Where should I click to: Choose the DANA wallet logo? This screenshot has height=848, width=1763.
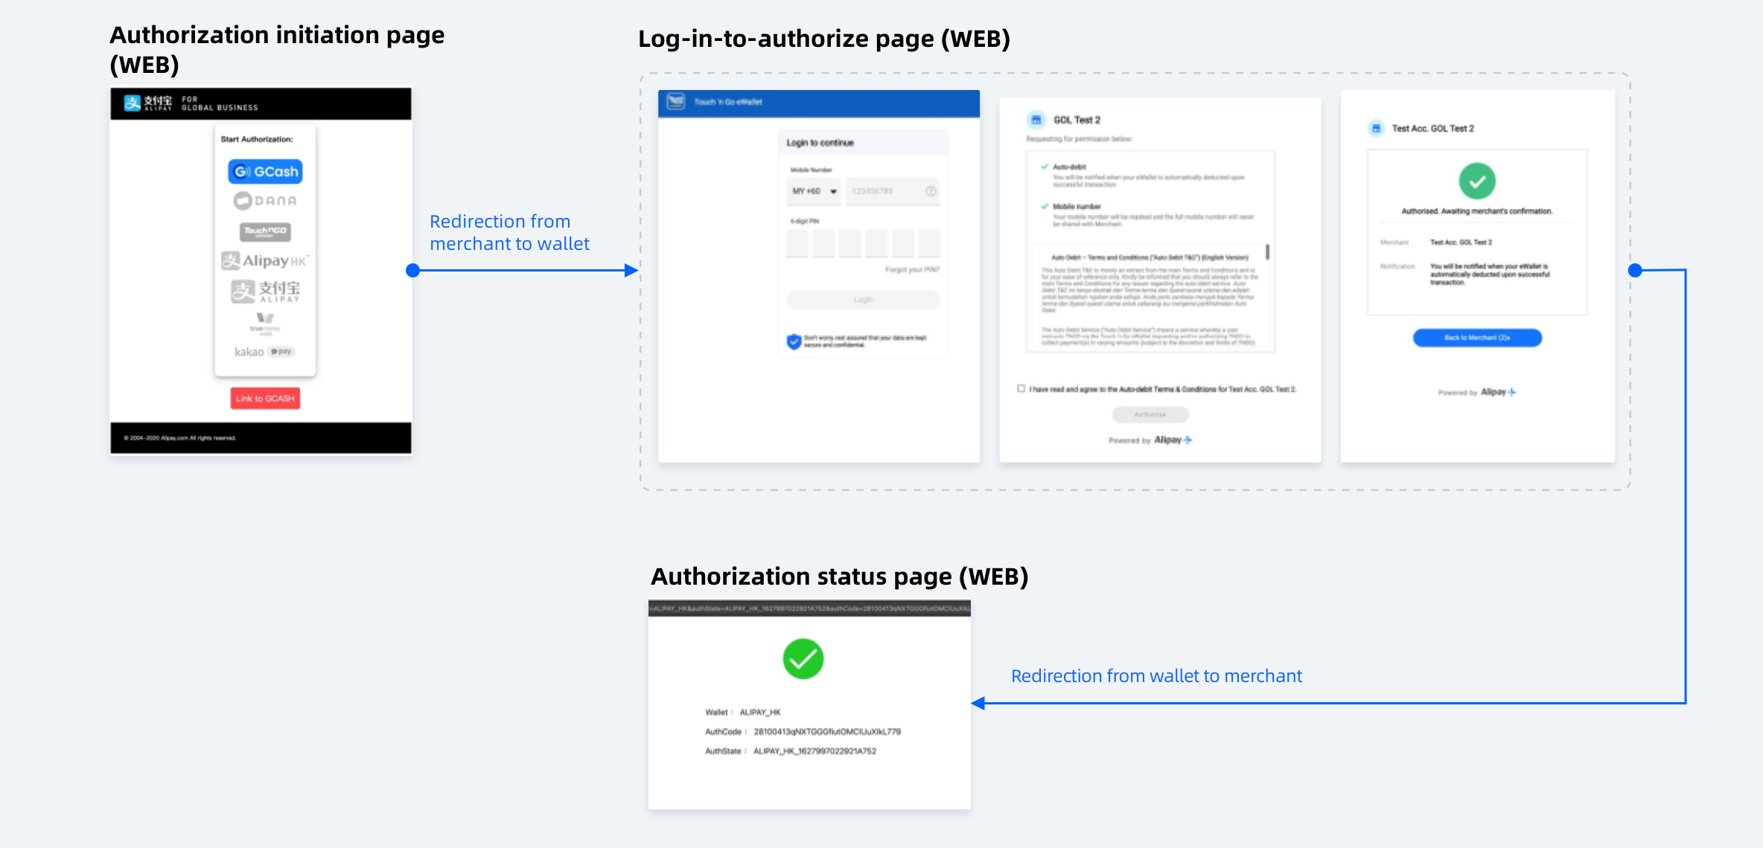(265, 201)
